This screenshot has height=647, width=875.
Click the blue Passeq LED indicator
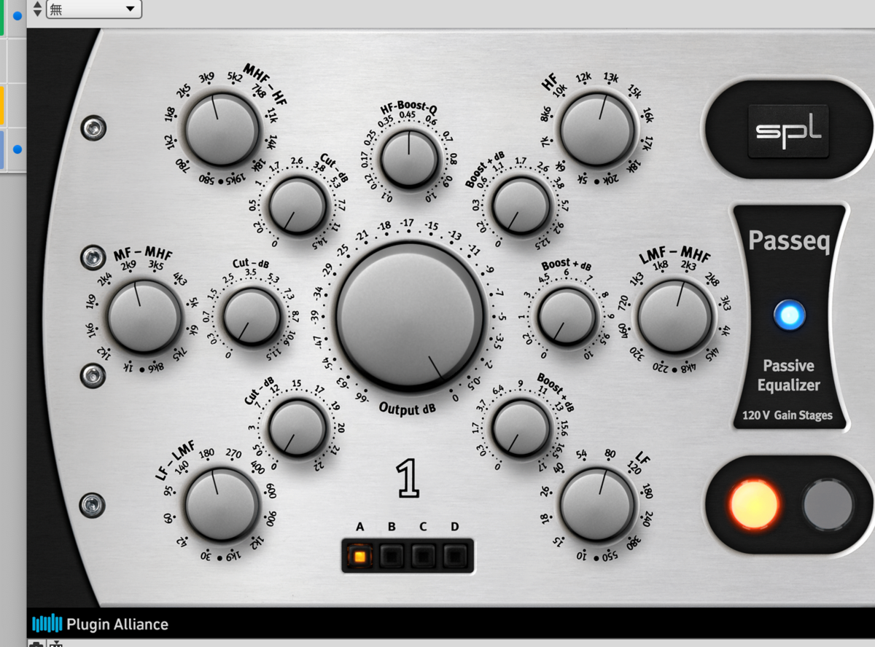click(789, 315)
